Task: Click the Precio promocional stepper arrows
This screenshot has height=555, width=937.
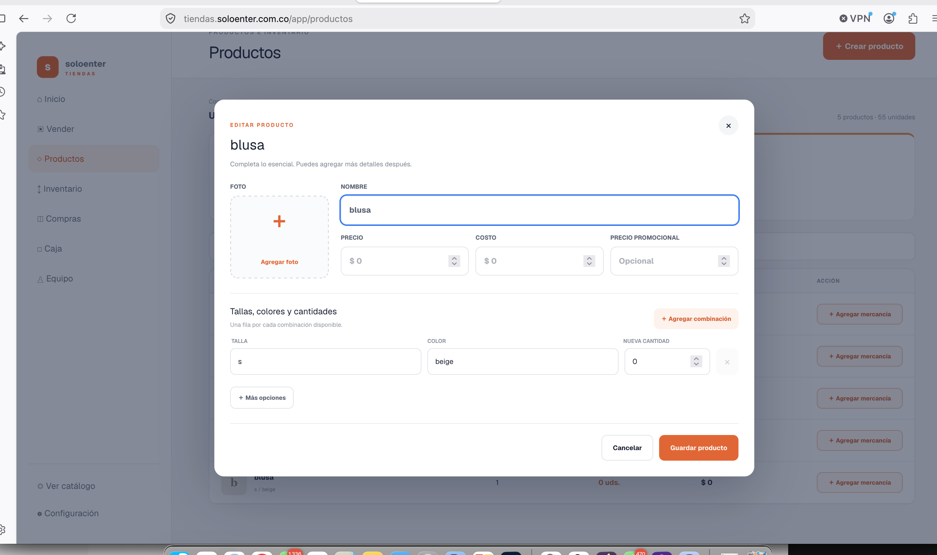Action: [724, 261]
